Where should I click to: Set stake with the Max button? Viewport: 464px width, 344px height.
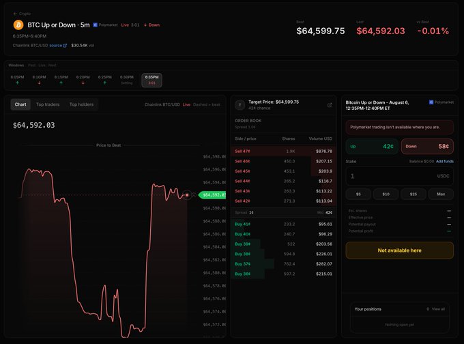tap(441, 195)
